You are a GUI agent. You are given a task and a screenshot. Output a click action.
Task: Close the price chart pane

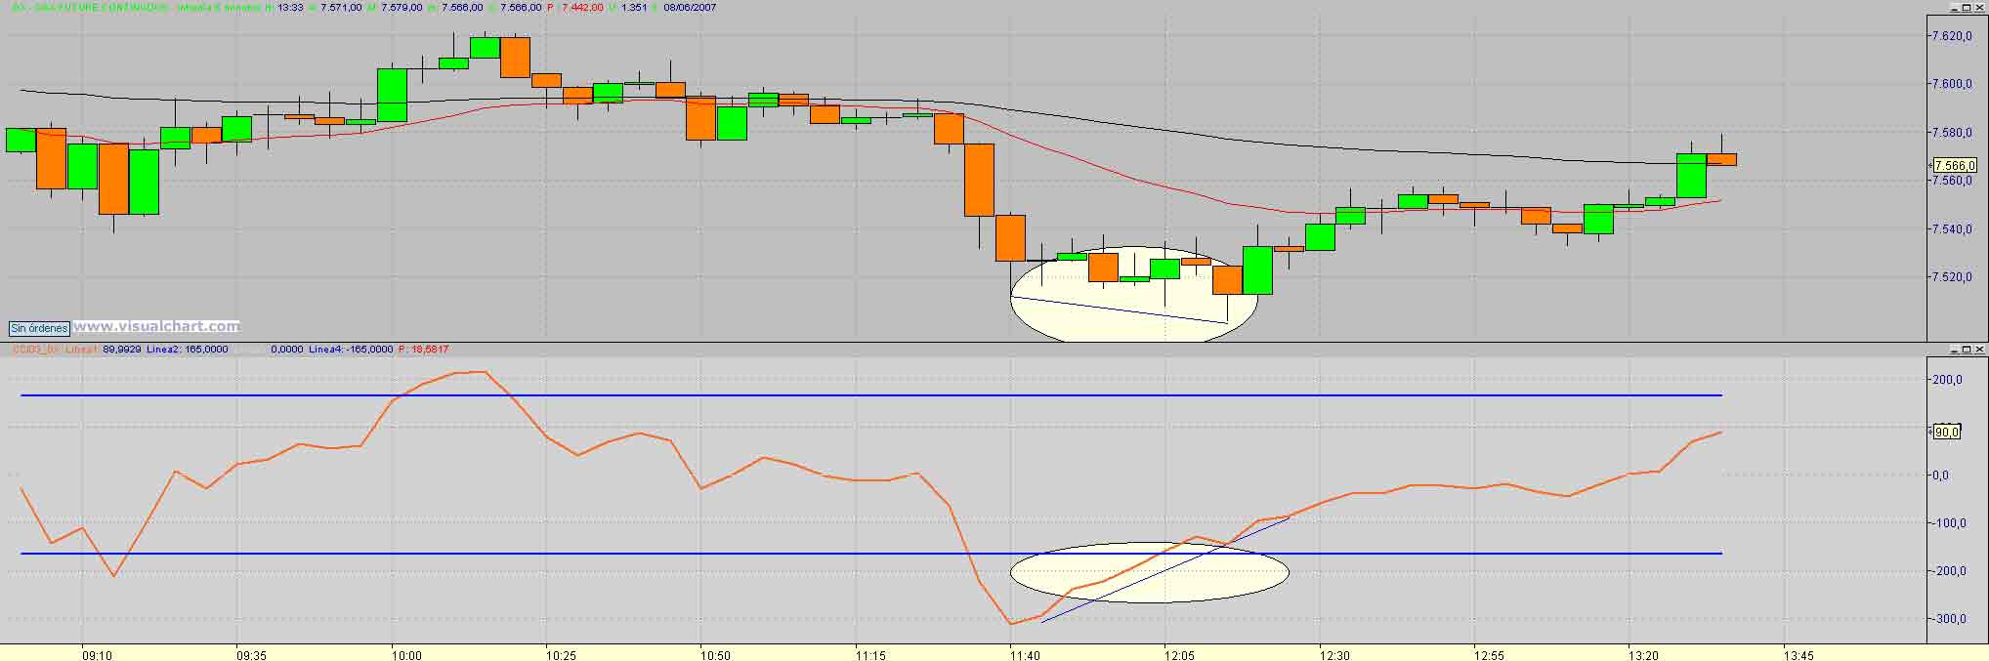[1980, 7]
